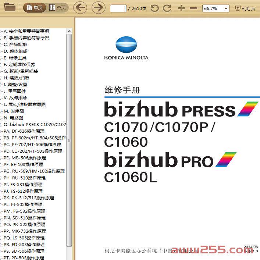Click the outline panel scrollbar thumb
The height and width of the screenshot is (260, 260).
(x=69, y=140)
